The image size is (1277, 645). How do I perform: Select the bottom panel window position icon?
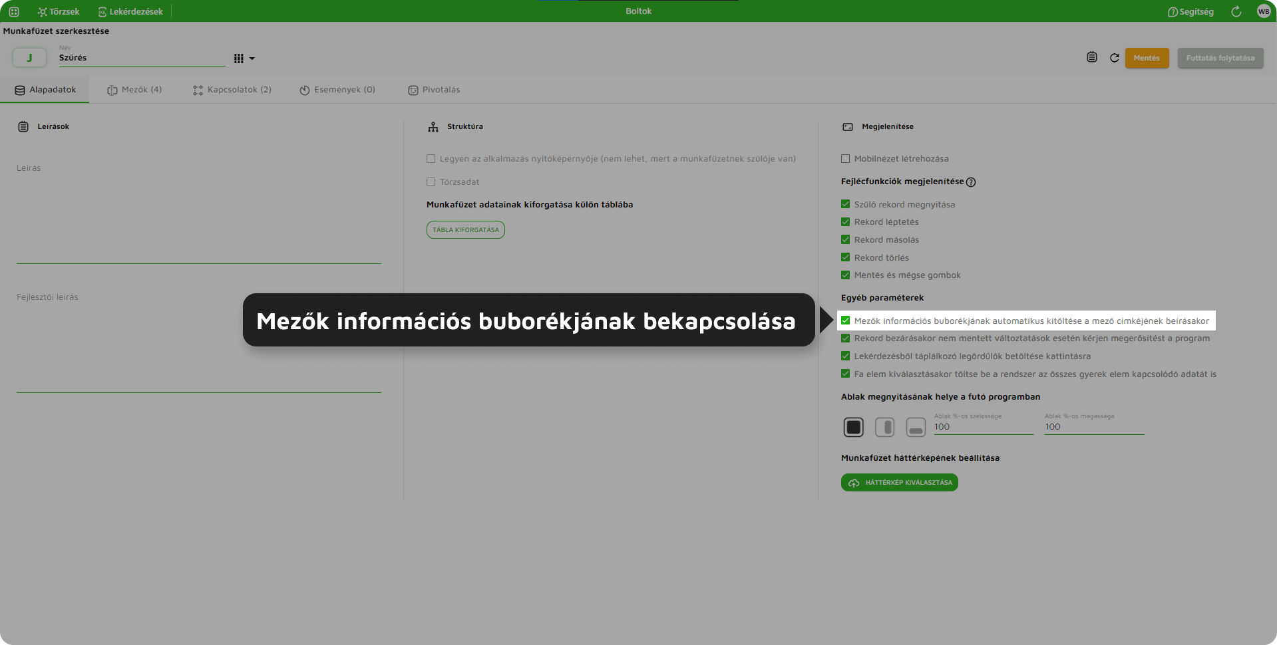(x=916, y=427)
